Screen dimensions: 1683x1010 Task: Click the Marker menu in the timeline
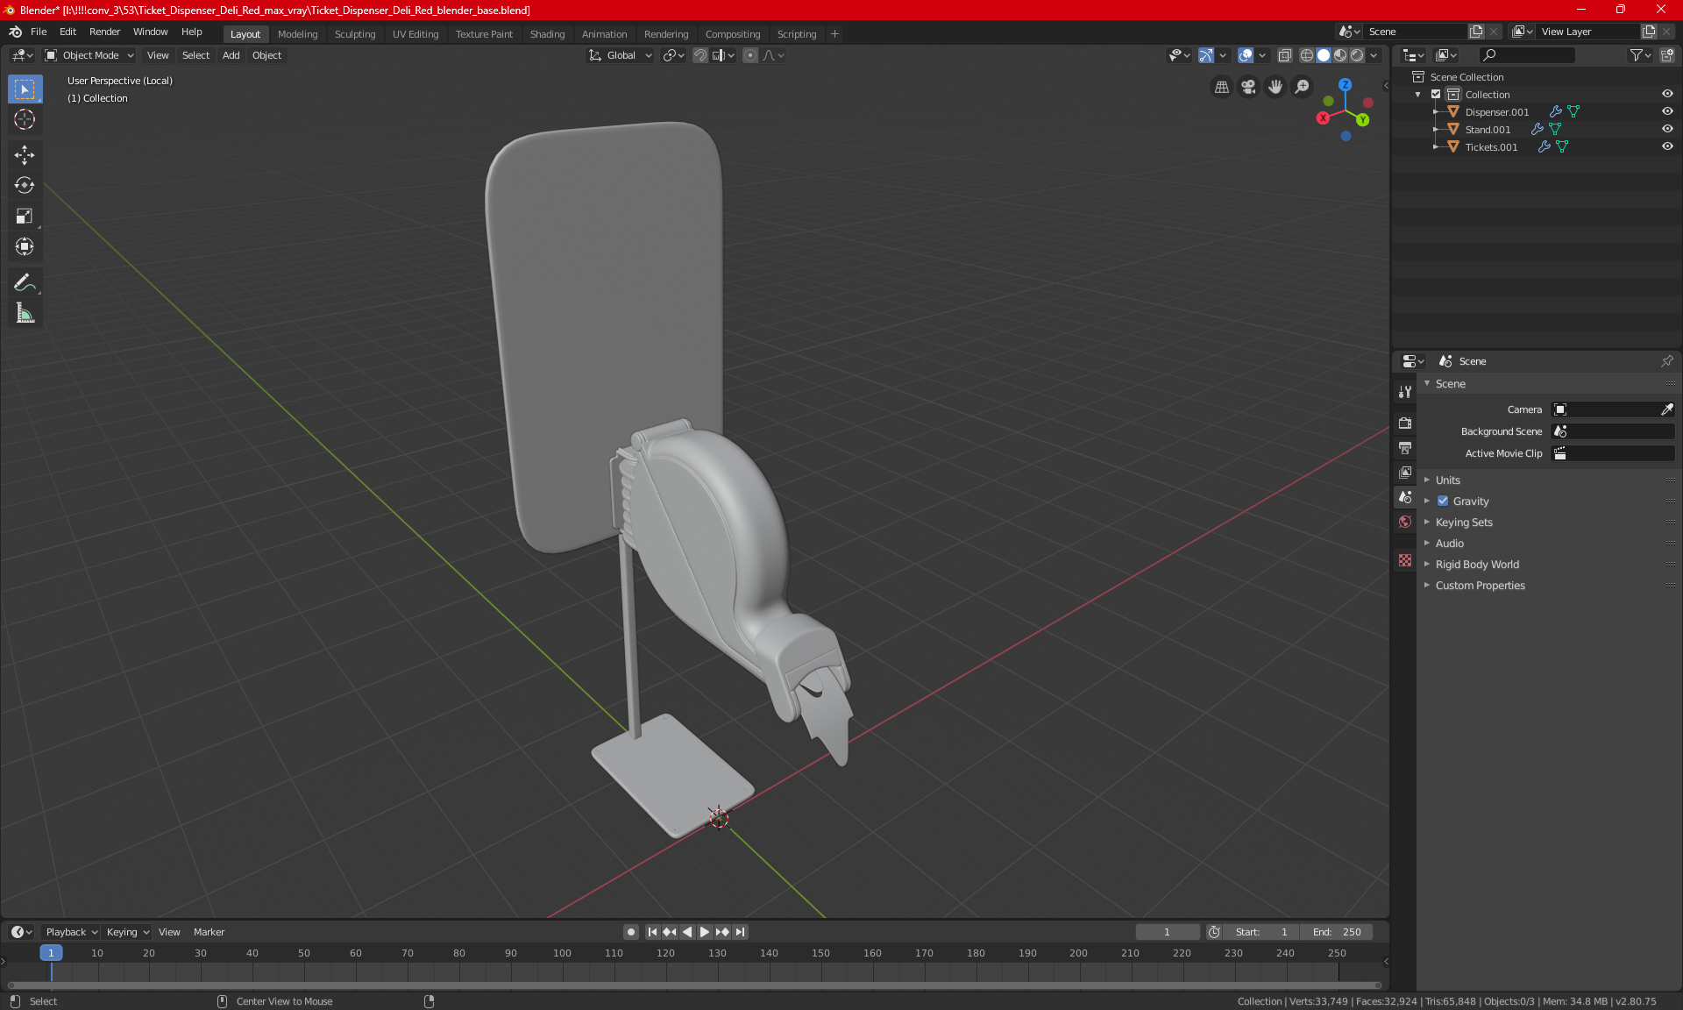(x=209, y=932)
